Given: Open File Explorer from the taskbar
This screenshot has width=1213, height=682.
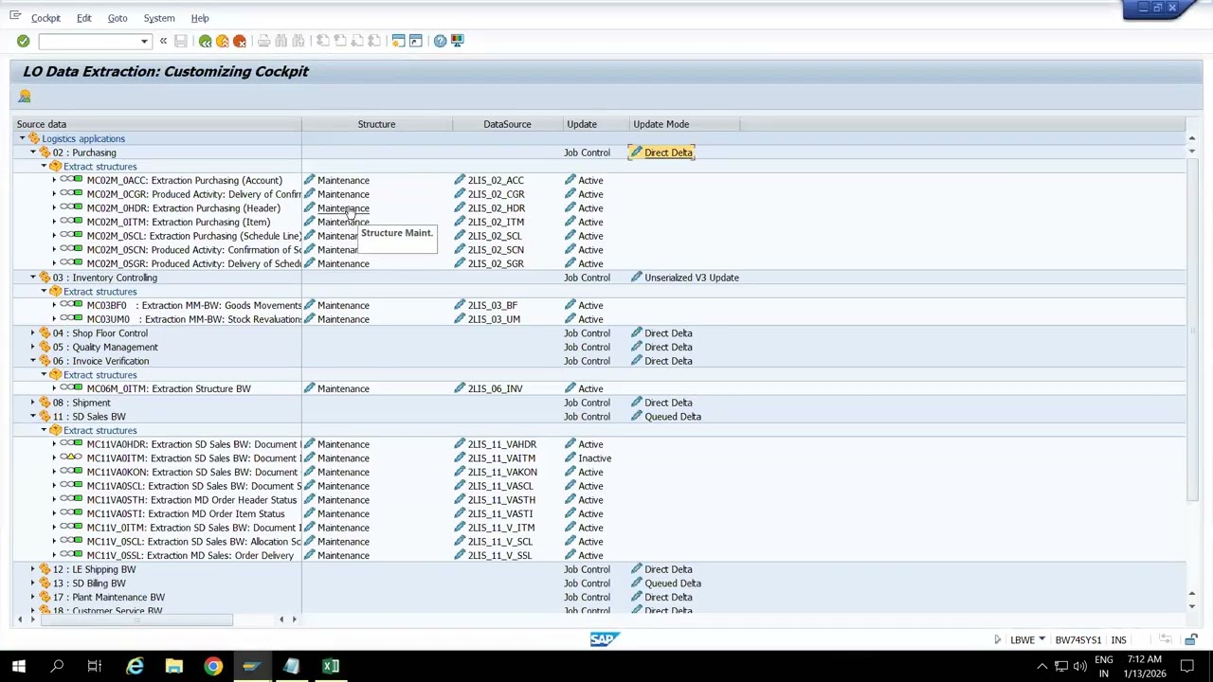Looking at the screenshot, I should click(x=173, y=666).
